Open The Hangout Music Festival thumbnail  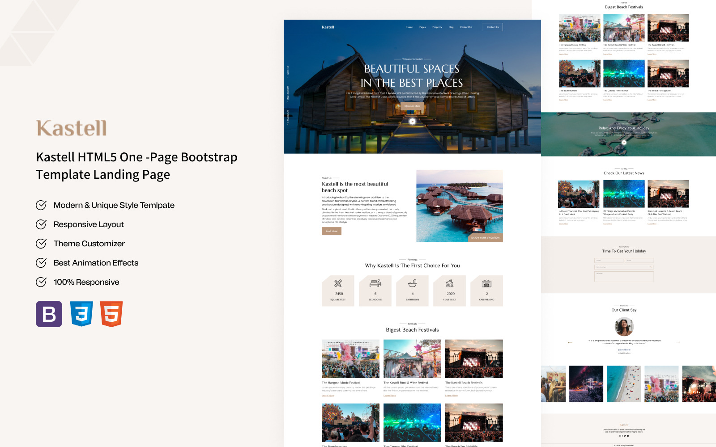(x=350, y=358)
